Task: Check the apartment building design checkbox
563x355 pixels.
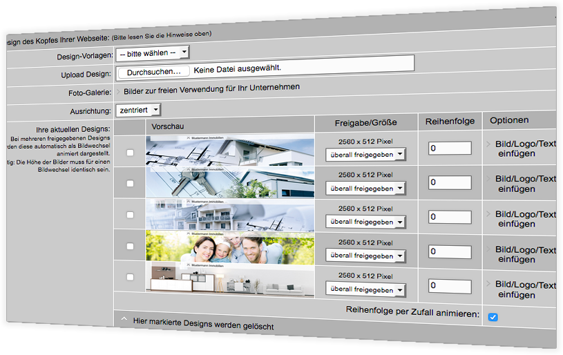Action: (x=130, y=215)
